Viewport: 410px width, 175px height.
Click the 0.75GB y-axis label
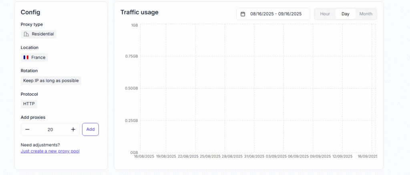132,56
